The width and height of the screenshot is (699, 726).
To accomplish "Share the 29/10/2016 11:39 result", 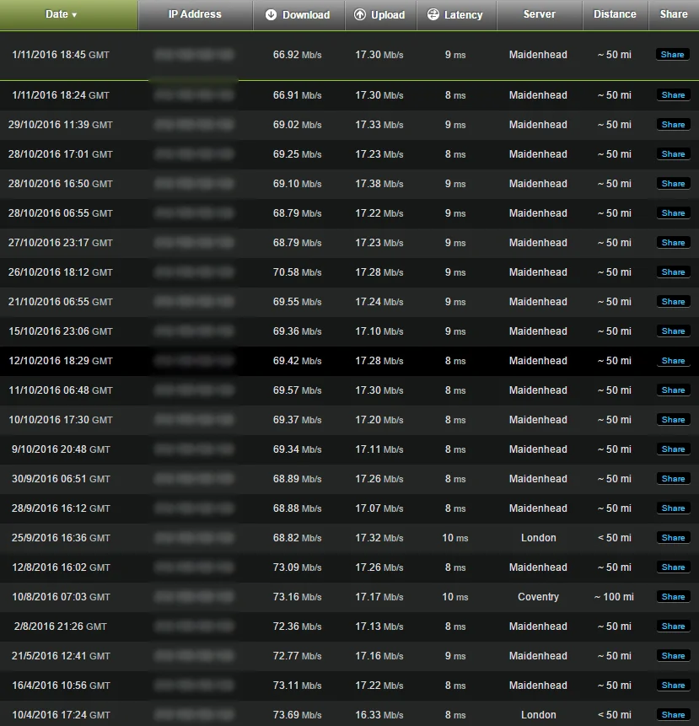I will point(673,125).
